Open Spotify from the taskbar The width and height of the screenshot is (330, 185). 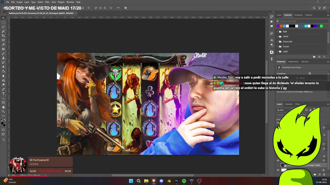point(184,181)
